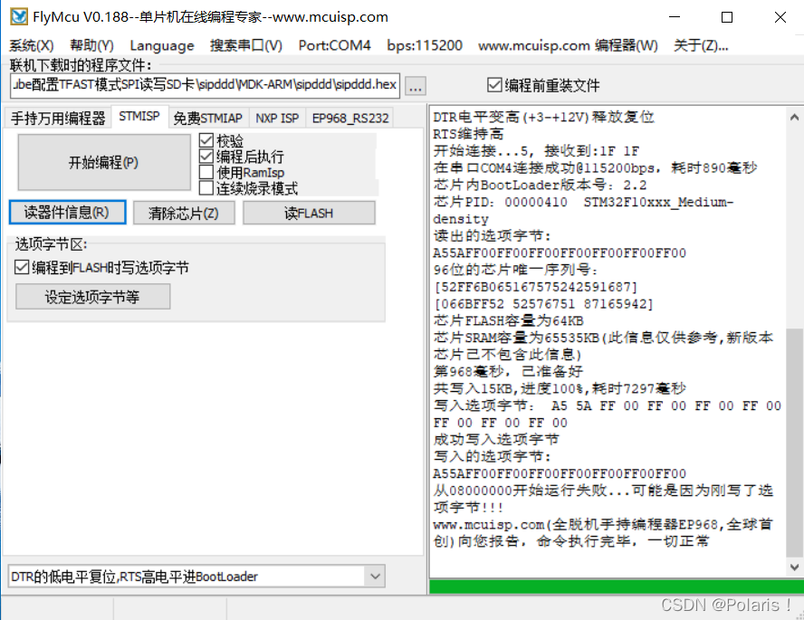Click the hex file path field

point(206,85)
